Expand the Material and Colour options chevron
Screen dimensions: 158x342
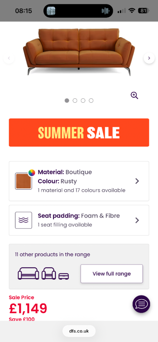coord(137,181)
